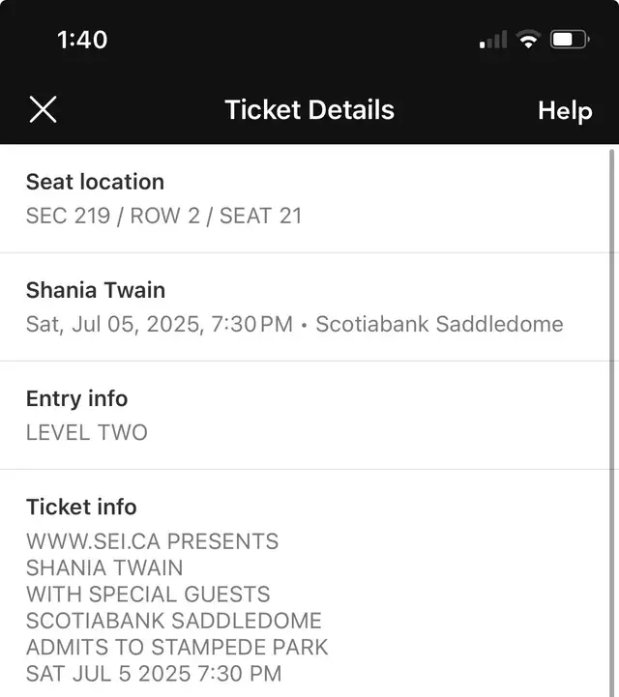Select the Ticket info heading
Screen dimensions: 619x697
pyautogui.click(x=81, y=508)
